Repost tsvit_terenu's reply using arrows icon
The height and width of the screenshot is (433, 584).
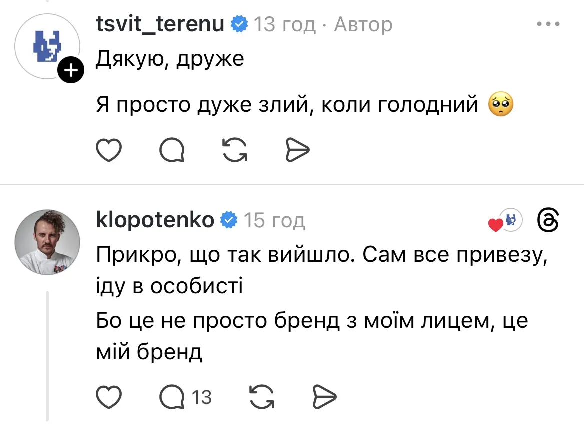point(235,149)
